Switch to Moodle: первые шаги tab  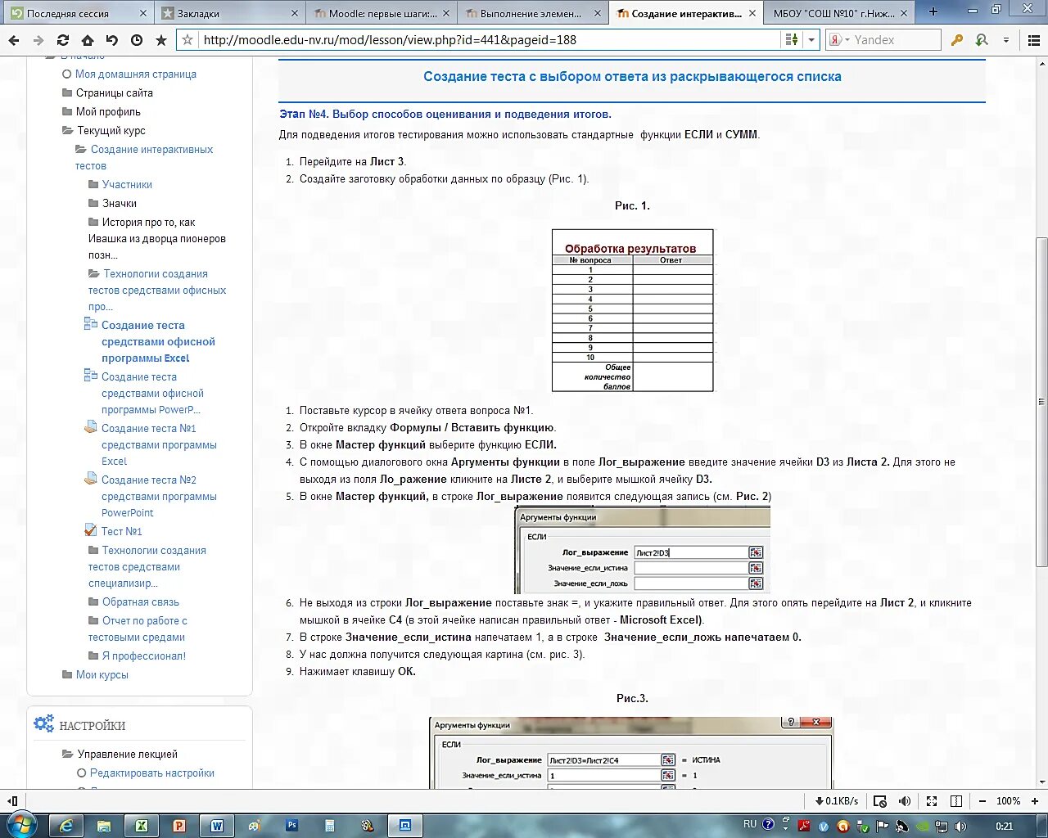click(381, 13)
